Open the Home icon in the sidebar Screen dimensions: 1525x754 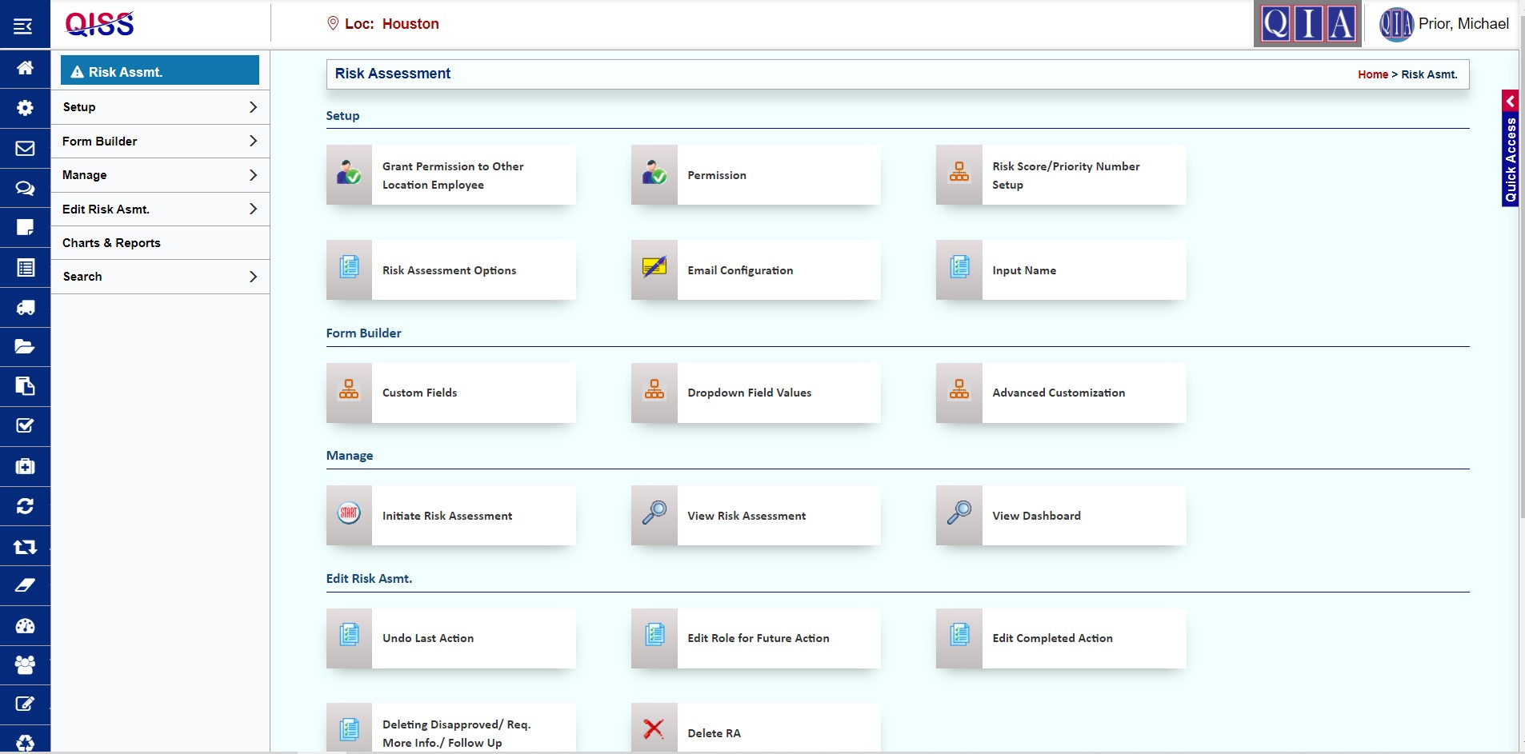pyautogui.click(x=24, y=68)
